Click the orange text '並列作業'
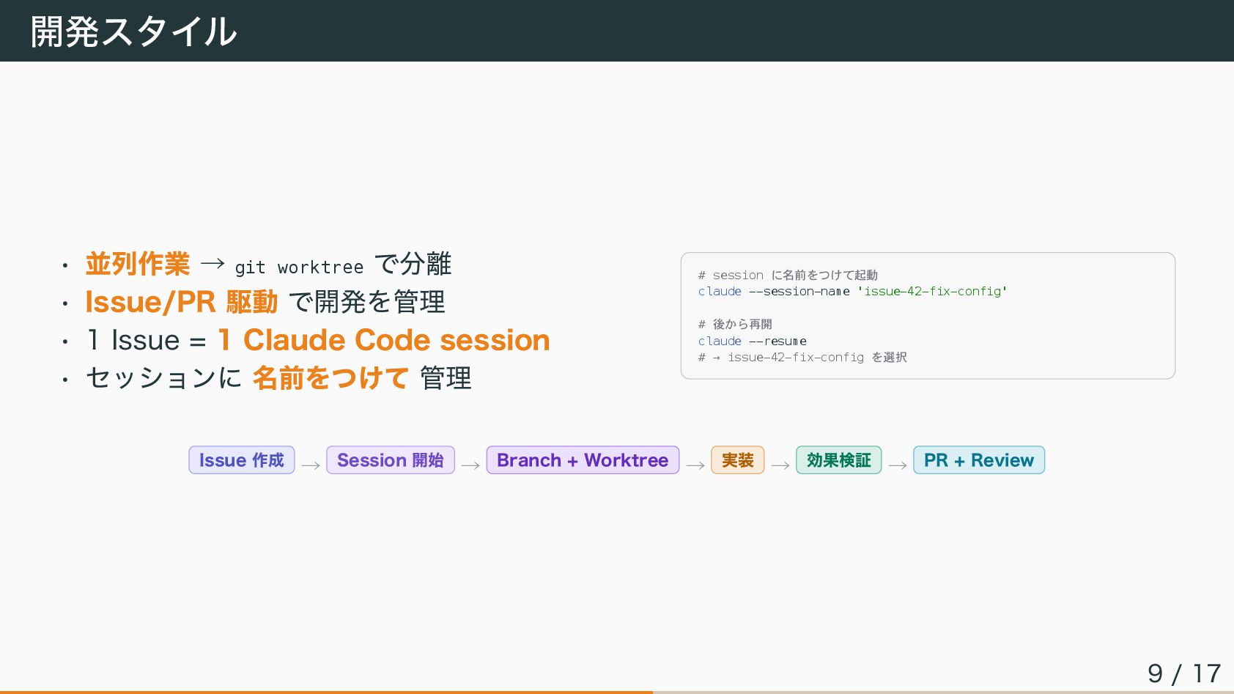The height and width of the screenshot is (694, 1234). pyautogui.click(x=138, y=264)
